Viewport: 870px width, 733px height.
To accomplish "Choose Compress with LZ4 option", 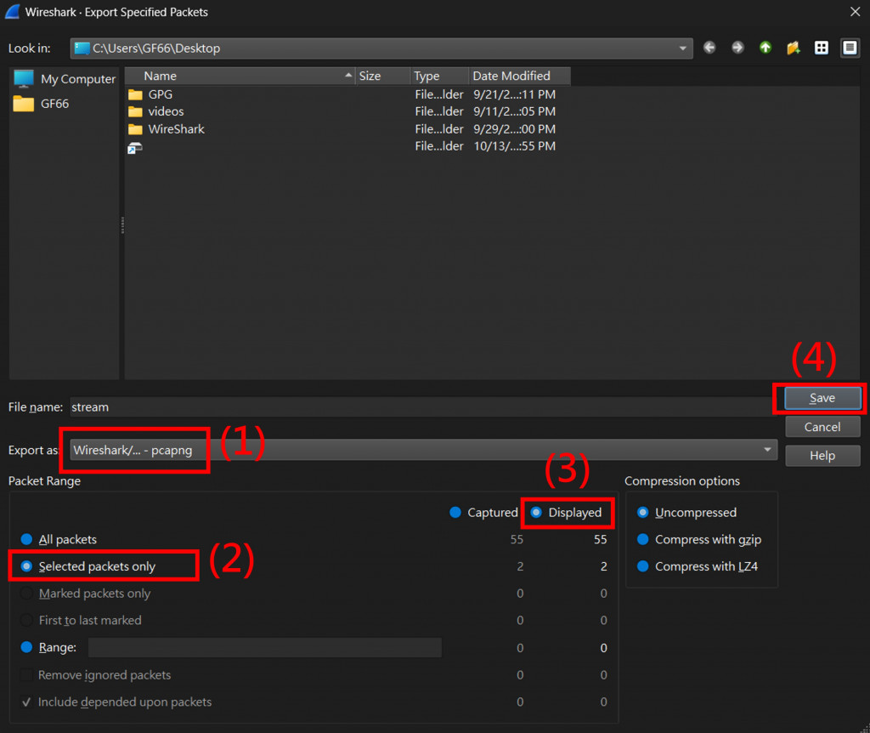I will pyautogui.click(x=642, y=566).
